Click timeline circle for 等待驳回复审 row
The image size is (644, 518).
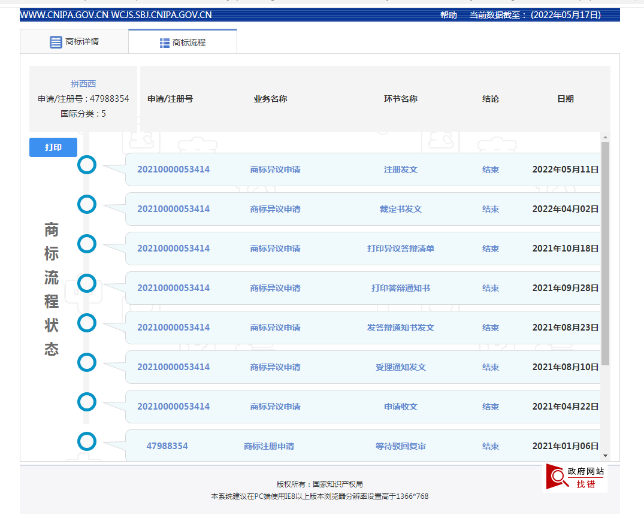(87, 441)
